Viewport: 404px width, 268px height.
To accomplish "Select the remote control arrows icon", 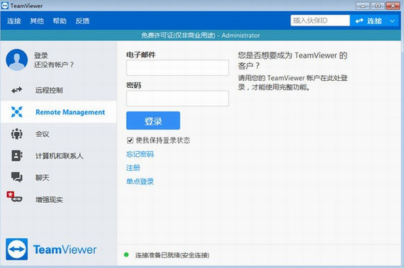I will tap(17, 90).
